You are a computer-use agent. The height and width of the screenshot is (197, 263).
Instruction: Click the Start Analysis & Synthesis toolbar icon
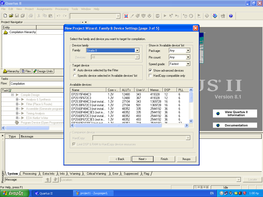tap(171, 16)
